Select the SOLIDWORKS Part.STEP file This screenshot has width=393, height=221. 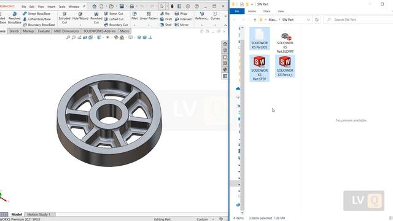click(259, 68)
